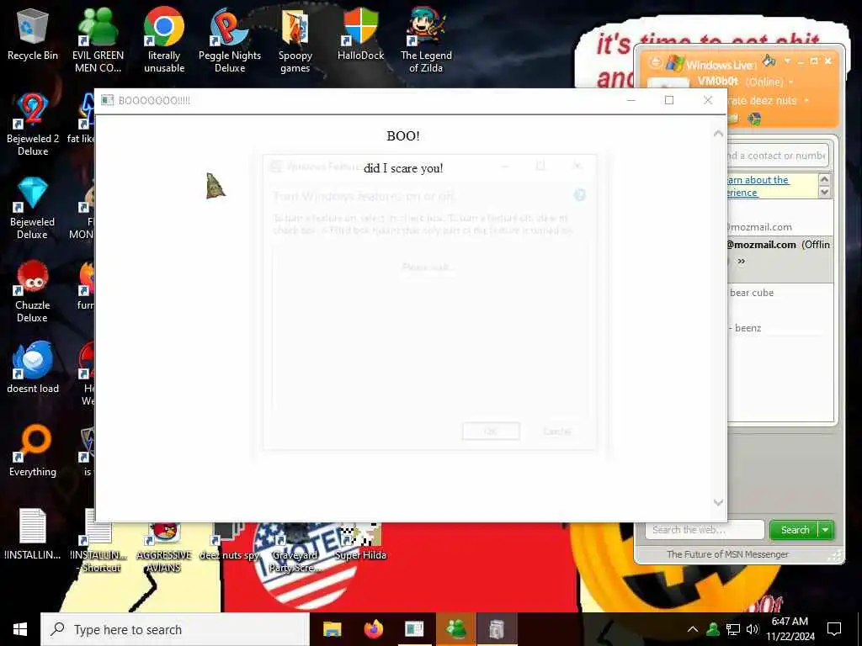Open the Recycle Bin desktop icon
The image size is (862, 646).
(33, 34)
